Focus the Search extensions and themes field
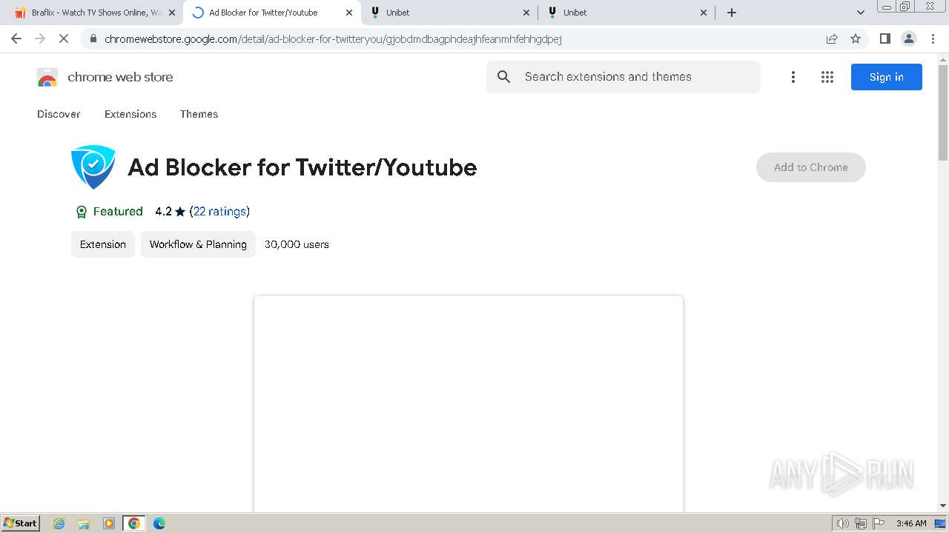Image resolution: width=949 pixels, height=533 pixels. click(x=624, y=77)
